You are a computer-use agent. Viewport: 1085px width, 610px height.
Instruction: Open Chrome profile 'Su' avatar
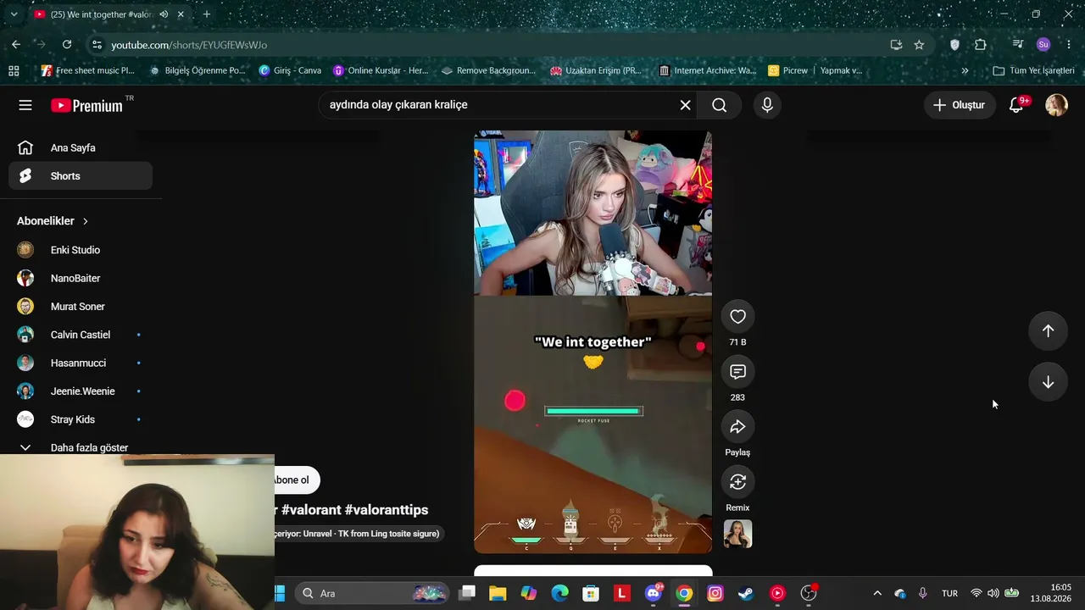pyautogui.click(x=1043, y=45)
